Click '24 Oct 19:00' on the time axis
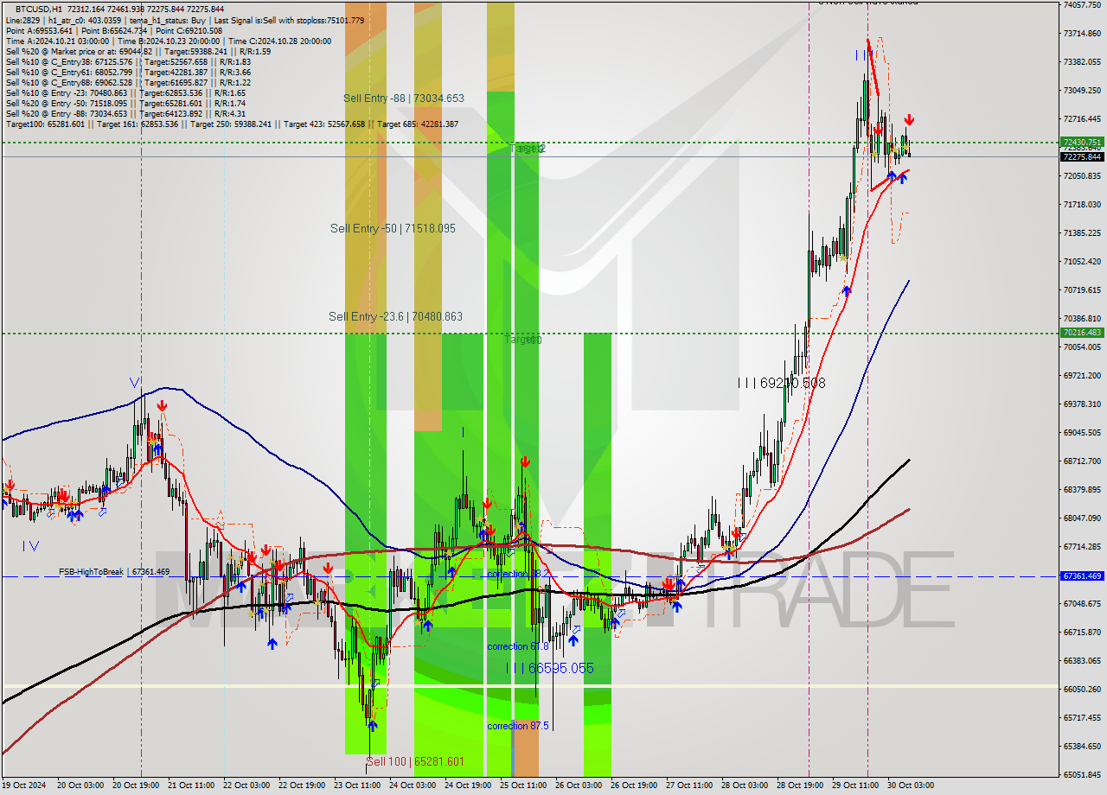This screenshot has width=1107, height=795. (467, 785)
